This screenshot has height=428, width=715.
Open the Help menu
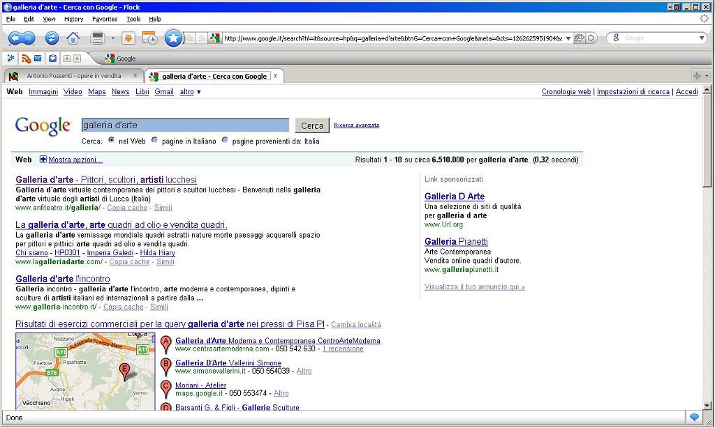click(x=155, y=19)
